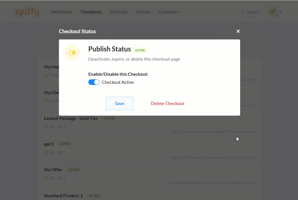Click Delete Checkout link
The width and height of the screenshot is (298, 200).
point(167,103)
